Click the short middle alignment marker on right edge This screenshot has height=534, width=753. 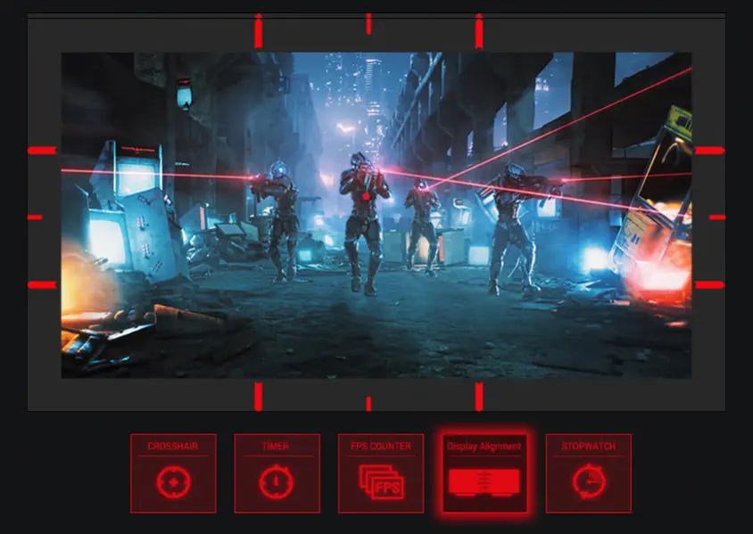(717, 217)
